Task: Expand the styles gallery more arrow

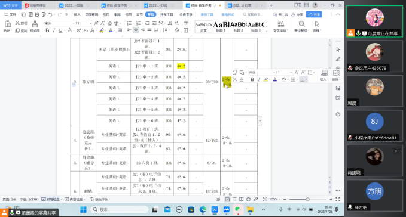Action: click(x=267, y=31)
